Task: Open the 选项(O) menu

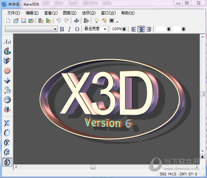Action: pyautogui.click(x=89, y=13)
